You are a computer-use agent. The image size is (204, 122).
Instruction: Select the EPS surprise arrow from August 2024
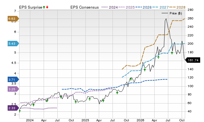[61, 97]
